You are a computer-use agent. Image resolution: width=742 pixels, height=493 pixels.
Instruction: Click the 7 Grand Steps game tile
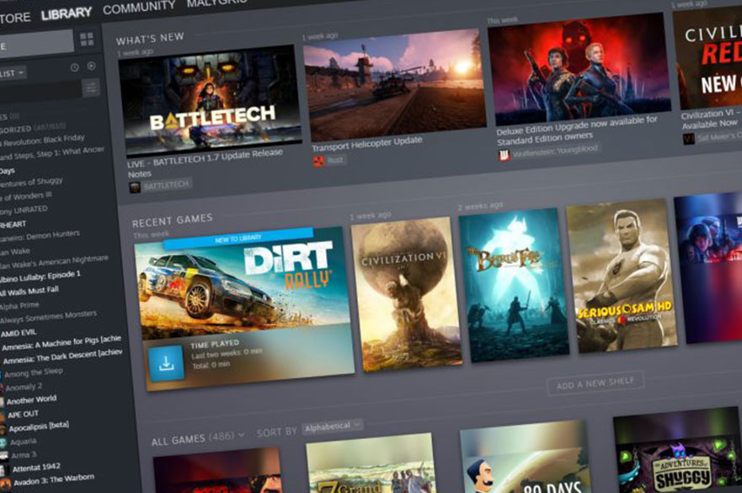point(371,464)
